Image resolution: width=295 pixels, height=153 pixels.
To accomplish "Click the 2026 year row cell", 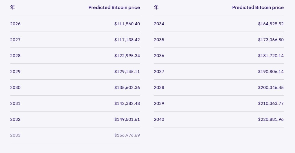I will pos(15,24).
